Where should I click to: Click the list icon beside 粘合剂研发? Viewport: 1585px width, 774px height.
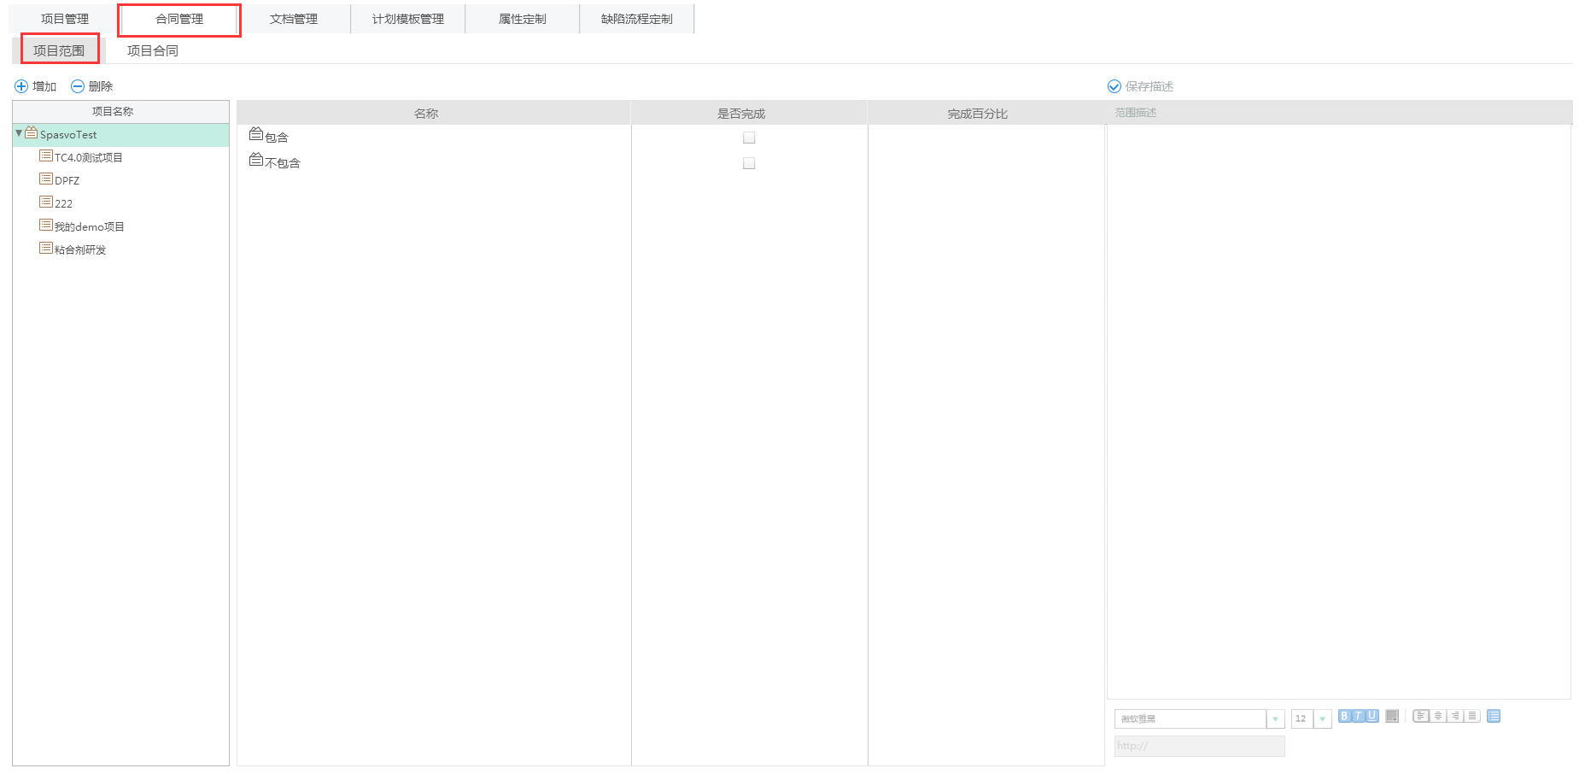(46, 248)
